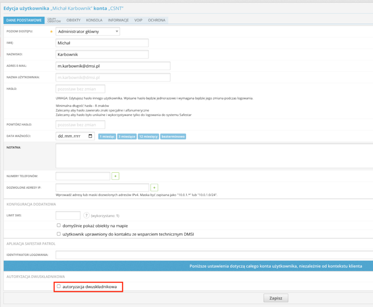
Task: Click the HASŁO password field
Action: 81,89
